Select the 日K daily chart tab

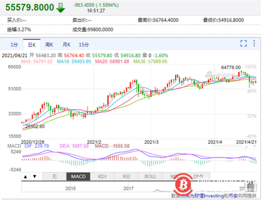32,45
